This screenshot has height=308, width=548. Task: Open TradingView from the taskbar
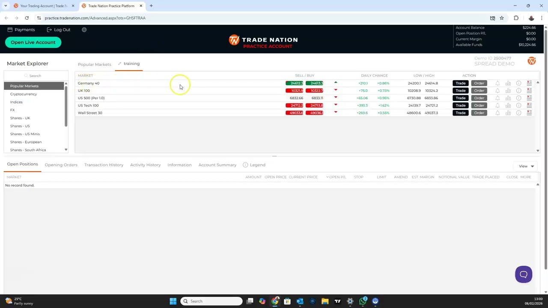click(337, 301)
